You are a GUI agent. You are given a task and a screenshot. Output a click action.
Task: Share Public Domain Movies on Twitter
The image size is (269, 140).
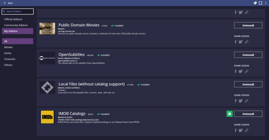tap(241, 42)
